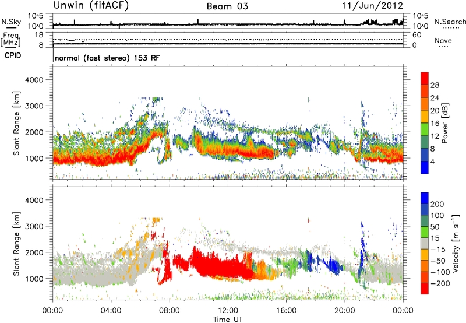Click the "100" label on the Velocity color bar

point(437,216)
